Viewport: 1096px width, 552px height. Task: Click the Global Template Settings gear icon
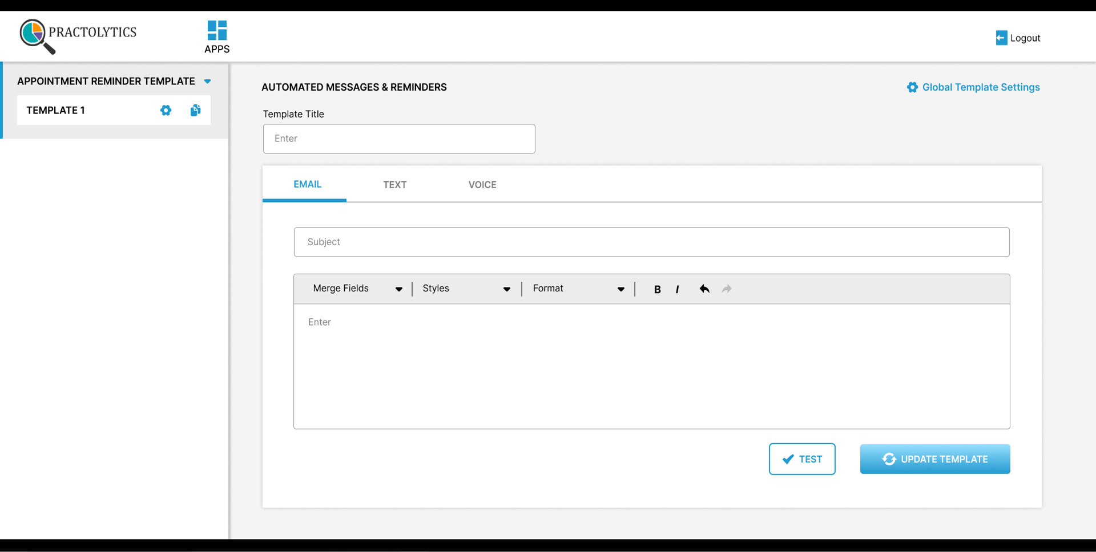click(912, 87)
